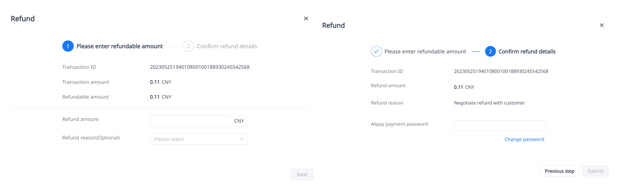Image resolution: width=619 pixels, height=189 pixels.
Task: Open the Change password link
Action: point(524,139)
